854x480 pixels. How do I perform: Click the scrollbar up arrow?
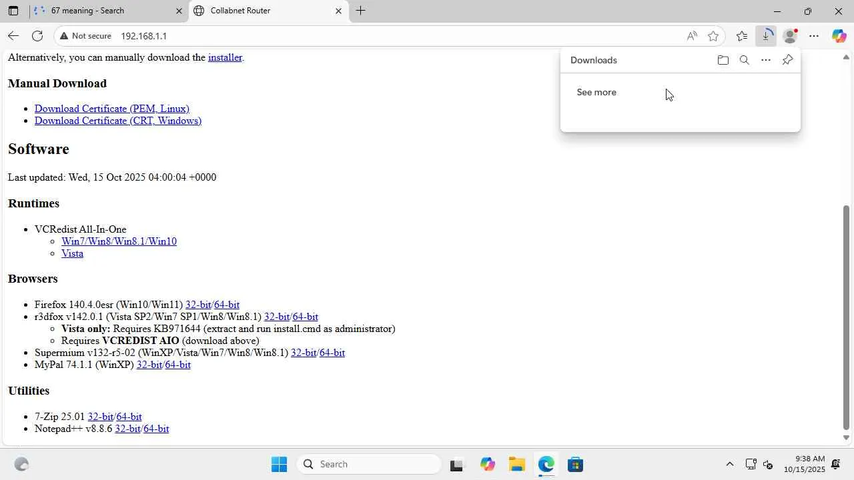847,56
